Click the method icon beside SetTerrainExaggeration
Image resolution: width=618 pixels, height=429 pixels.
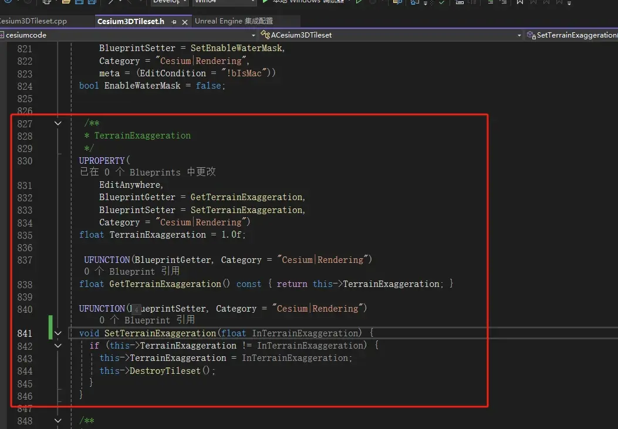[x=531, y=35]
